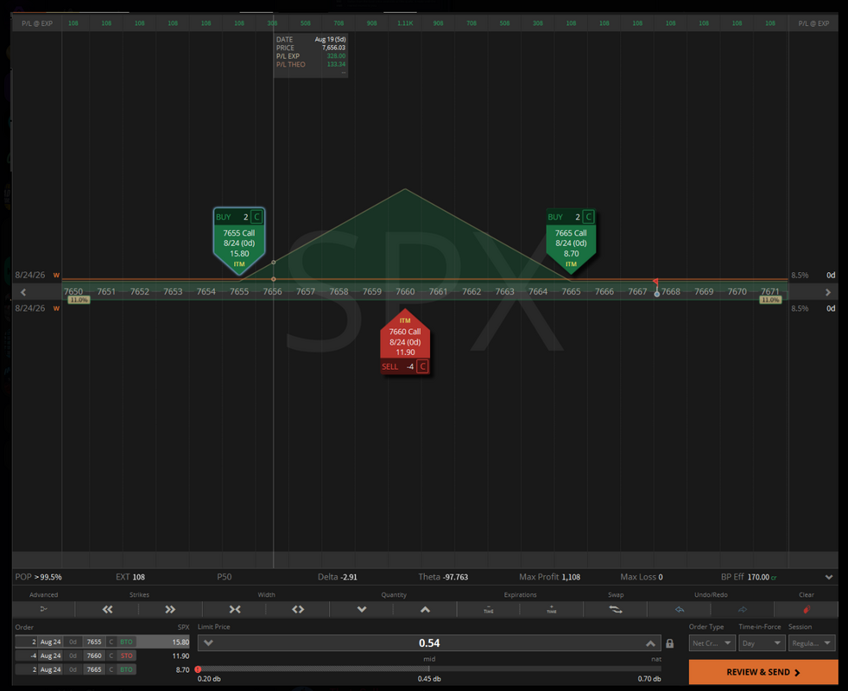Lower the limit price with down chevron
Image resolution: width=848 pixels, height=691 pixels.
pos(208,643)
